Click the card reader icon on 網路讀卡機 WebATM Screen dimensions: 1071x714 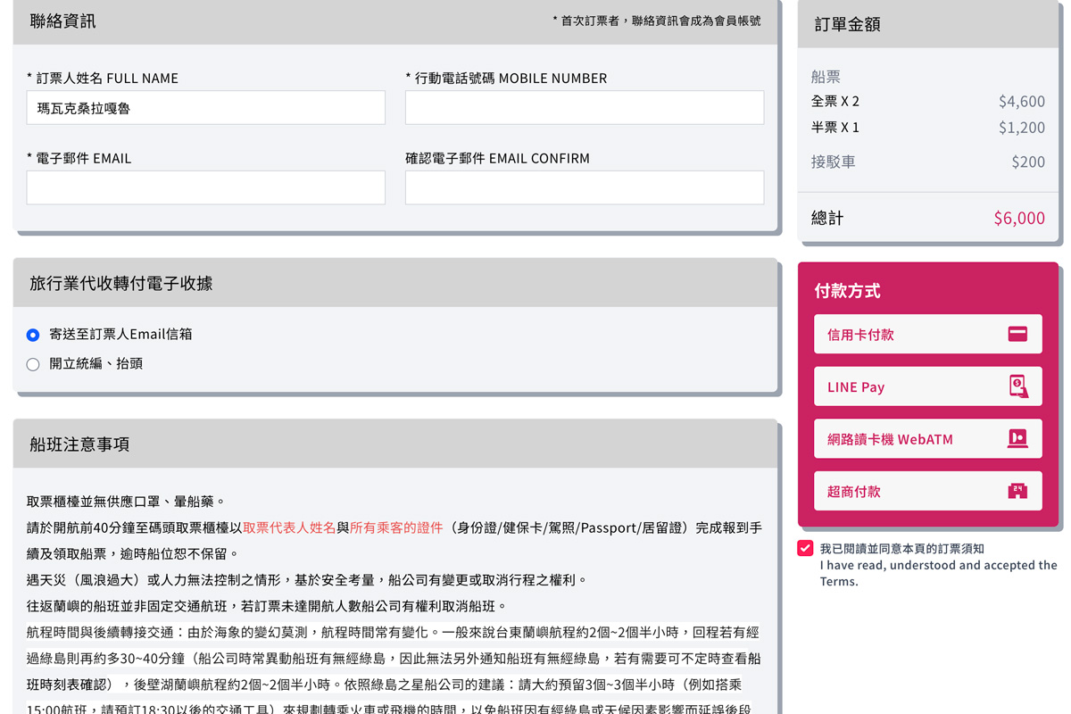click(x=1016, y=438)
